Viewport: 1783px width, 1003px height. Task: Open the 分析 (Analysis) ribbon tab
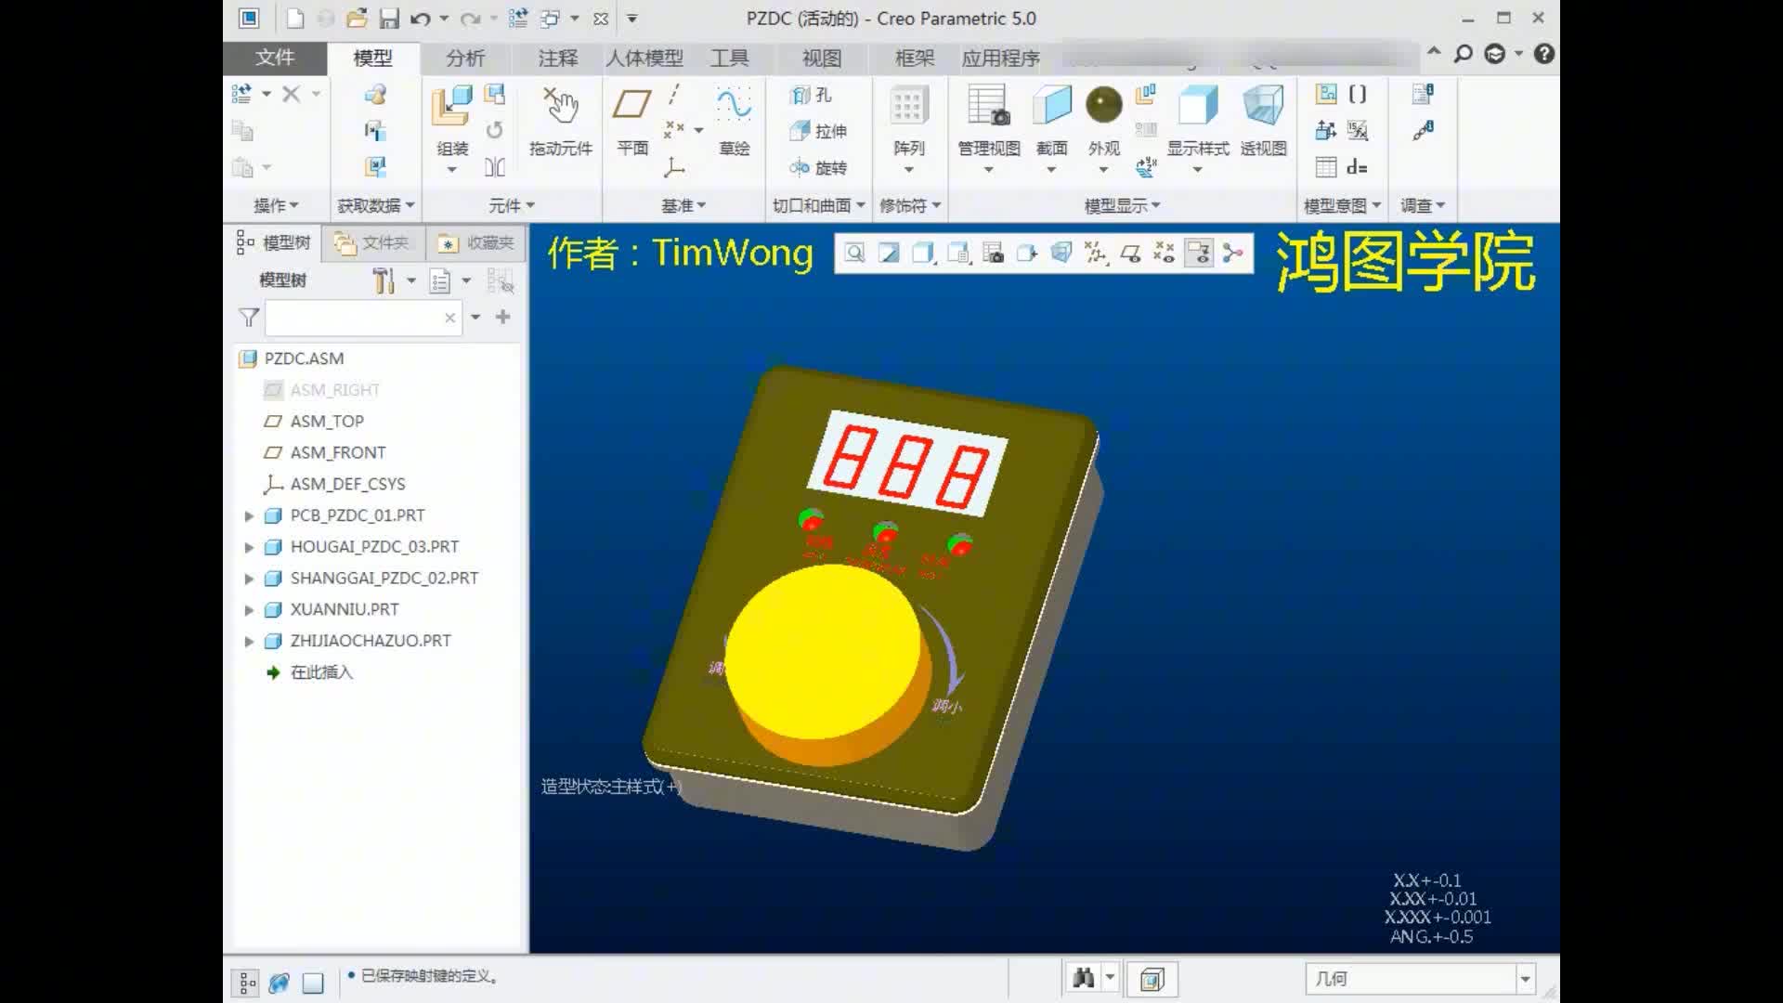(465, 57)
